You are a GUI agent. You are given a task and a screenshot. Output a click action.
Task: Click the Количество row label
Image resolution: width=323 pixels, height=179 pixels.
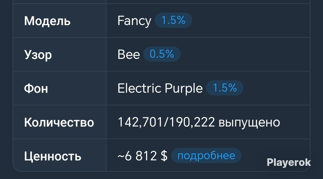(59, 122)
